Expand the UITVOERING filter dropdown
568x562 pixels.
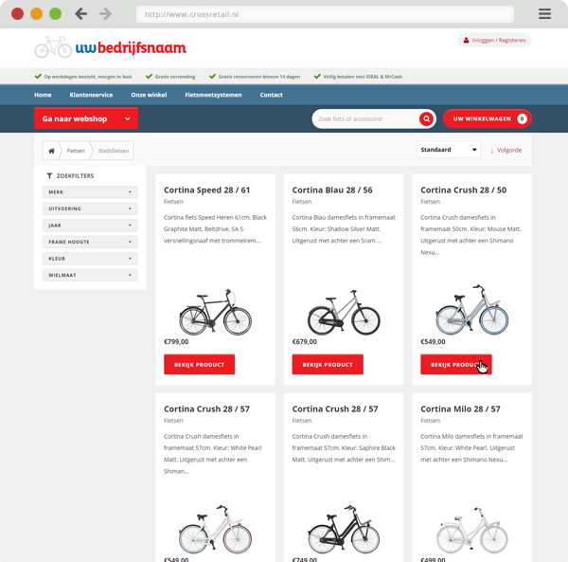pos(90,208)
